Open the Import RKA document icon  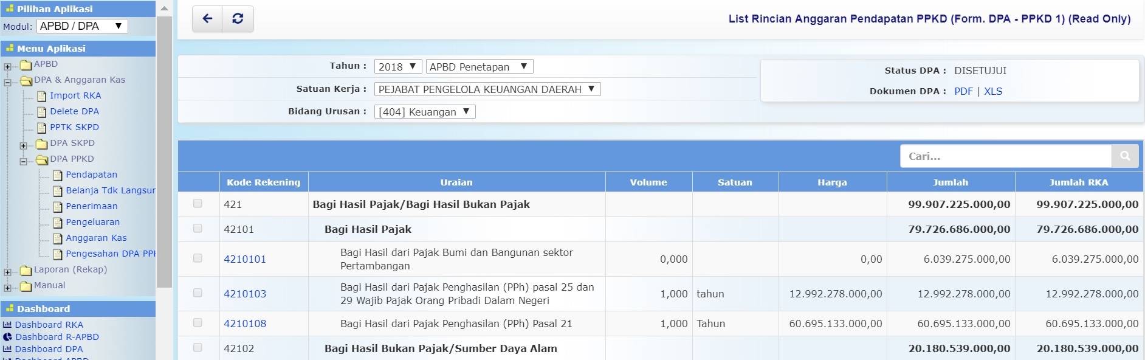click(x=41, y=96)
